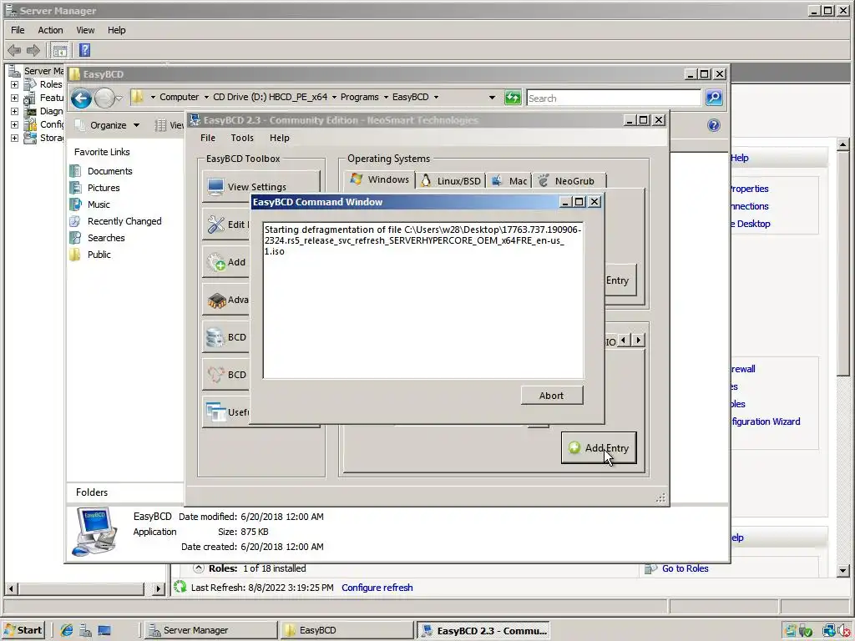Open Server Manager File menu
Viewport: 855px width, 641px height.
pyautogui.click(x=18, y=30)
